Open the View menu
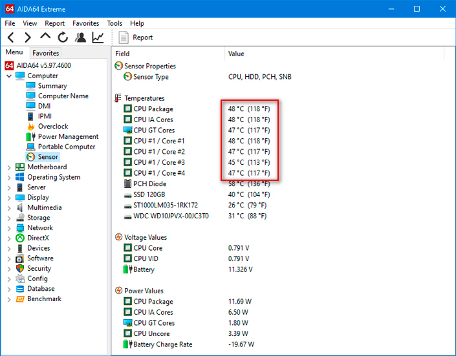 (30, 23)
